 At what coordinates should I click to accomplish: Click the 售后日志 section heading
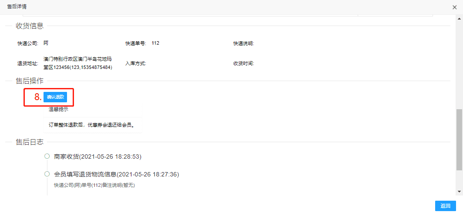[30, 142]
